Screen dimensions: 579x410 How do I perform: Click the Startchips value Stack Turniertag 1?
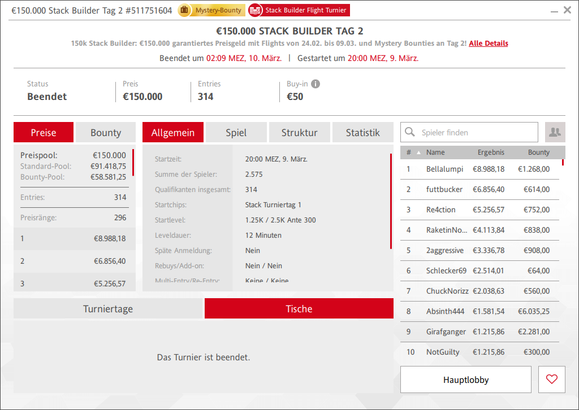[273, 204]
